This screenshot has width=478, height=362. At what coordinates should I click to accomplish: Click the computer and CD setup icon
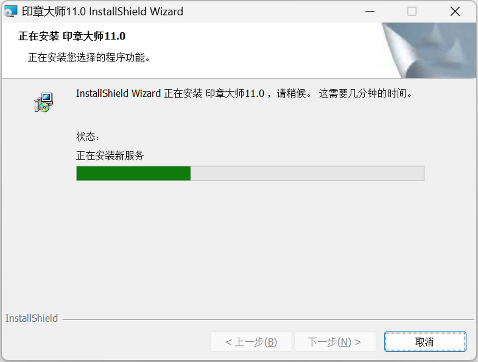coord(43,102)
